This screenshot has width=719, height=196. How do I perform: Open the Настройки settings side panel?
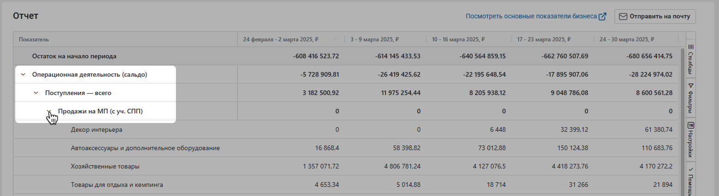691,140
